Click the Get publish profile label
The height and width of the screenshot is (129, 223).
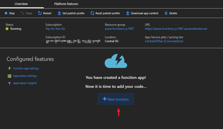pos(73,13)
